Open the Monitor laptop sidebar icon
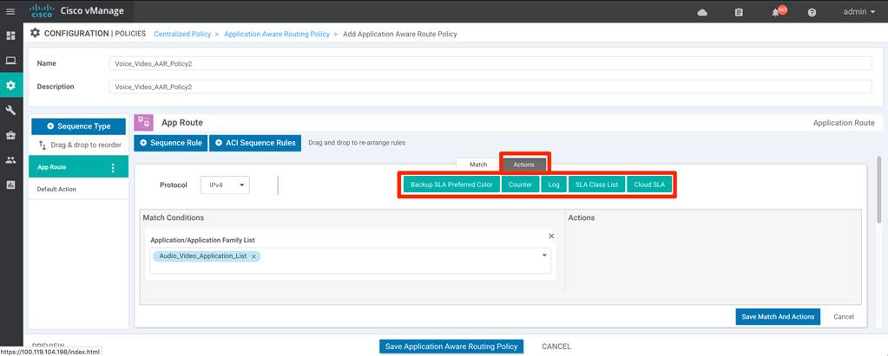Image resolution: width=888 pixels, height=356 pixels. [10, 61]
